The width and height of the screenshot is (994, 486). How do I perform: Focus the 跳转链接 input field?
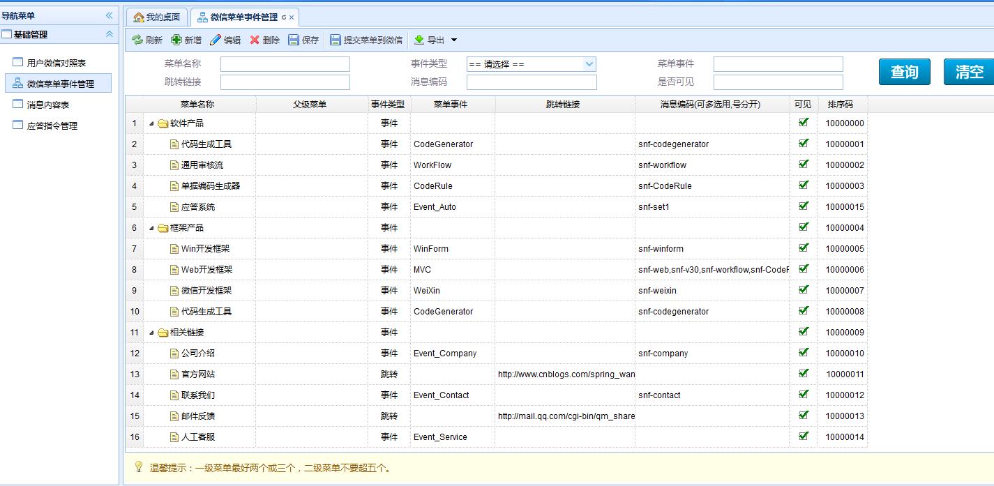pos(285,82)
